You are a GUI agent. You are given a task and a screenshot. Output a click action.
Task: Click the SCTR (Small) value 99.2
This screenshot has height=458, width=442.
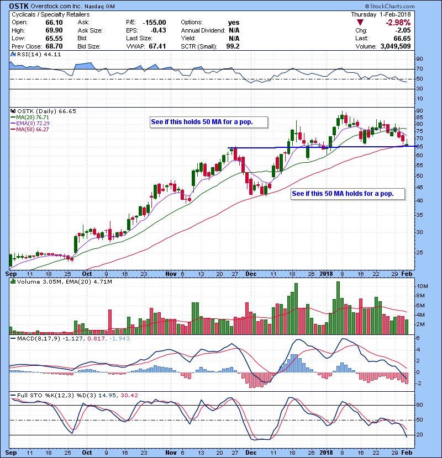pyautogui.click(x=233, y=46)
